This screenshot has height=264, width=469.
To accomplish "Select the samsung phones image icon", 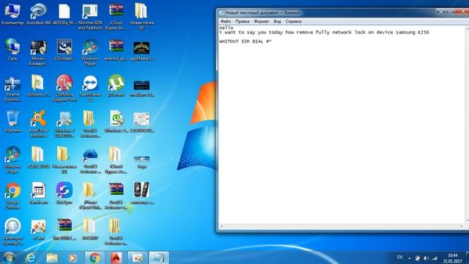I will (x=141, y=193).
